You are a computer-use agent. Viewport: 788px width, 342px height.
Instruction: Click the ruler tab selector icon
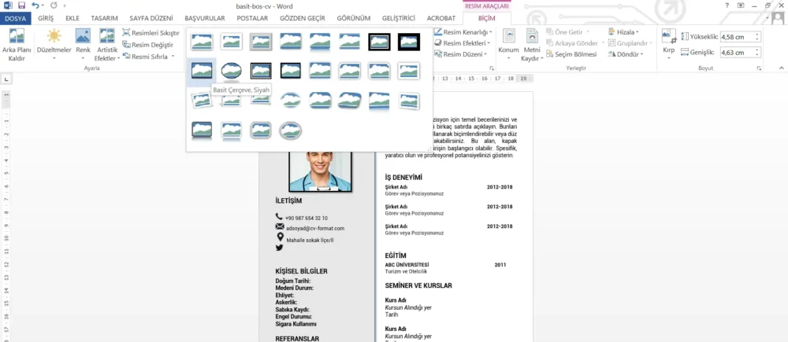(6, 79)
